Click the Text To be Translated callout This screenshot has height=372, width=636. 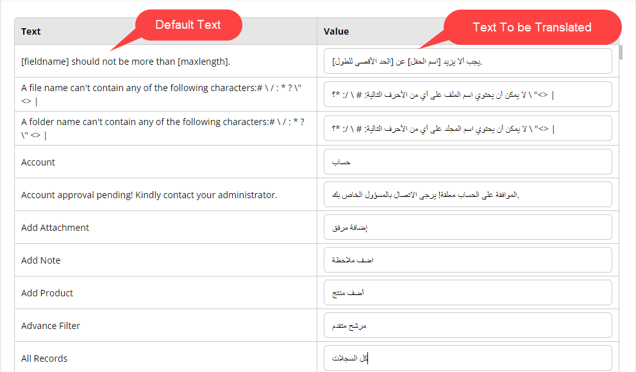531,28
